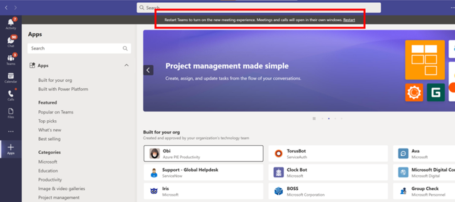Image resolution: width=455 pixels, height=202 pixels.
Task: Click the Iris app title text
Action: pyautogui.click(x=165, y=189)
